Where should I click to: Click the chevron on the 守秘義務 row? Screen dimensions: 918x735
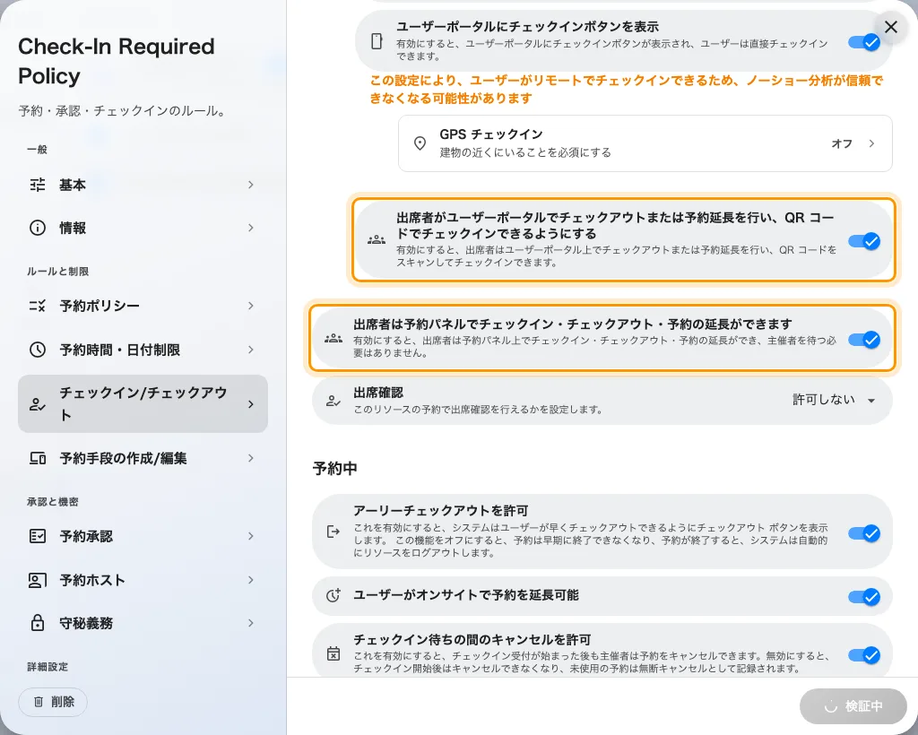(x=251, y=623)
